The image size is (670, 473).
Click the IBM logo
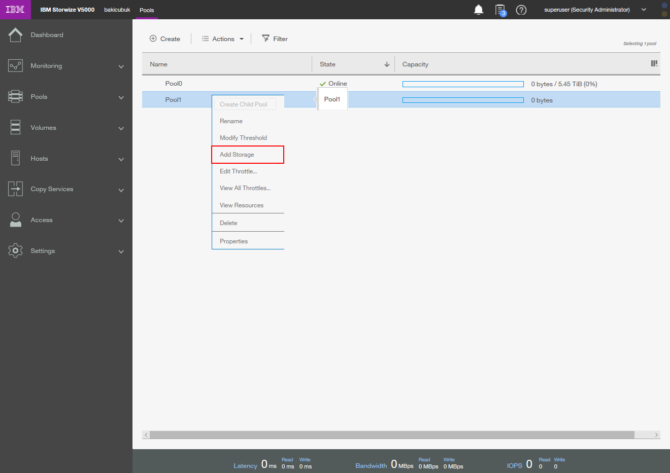15,10
